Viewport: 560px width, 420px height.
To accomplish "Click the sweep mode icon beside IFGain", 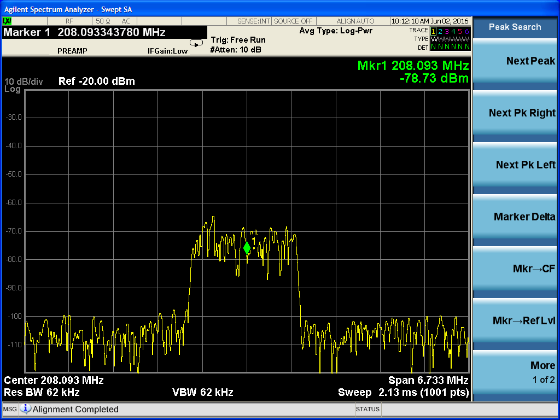I will [x=196, y=43].
